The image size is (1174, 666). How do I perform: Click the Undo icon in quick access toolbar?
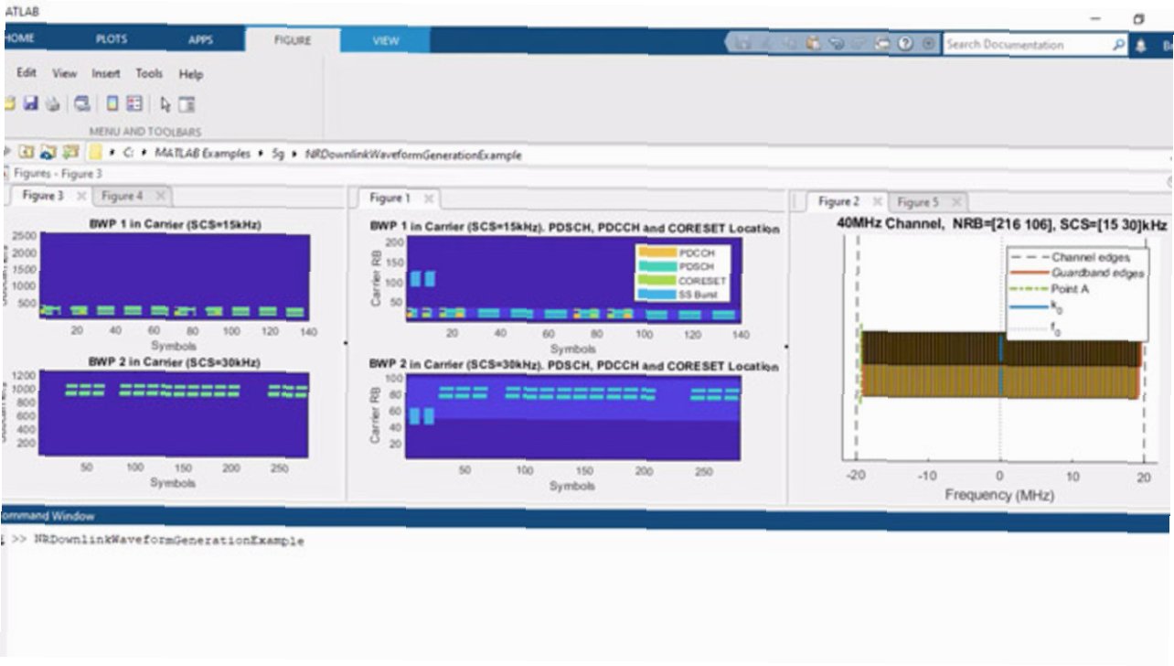tap(837, 43)
